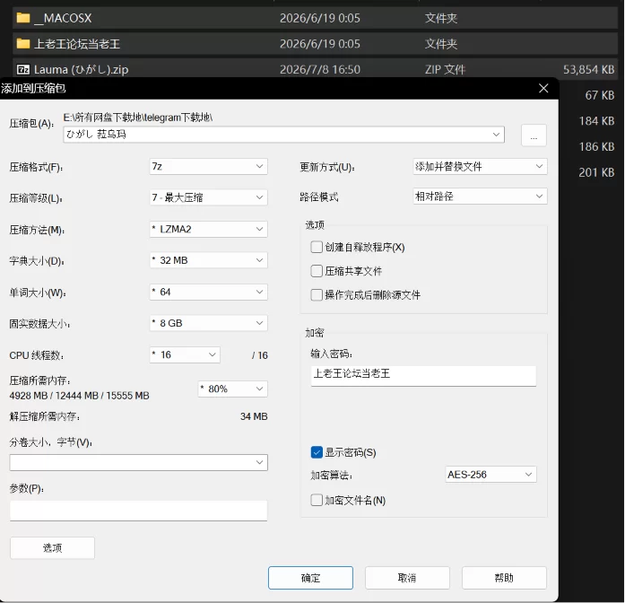Click the 34 MB decompression memory value
Image resolution: width=625 pixels, height=603 pixels.
[x=254, y=416]
